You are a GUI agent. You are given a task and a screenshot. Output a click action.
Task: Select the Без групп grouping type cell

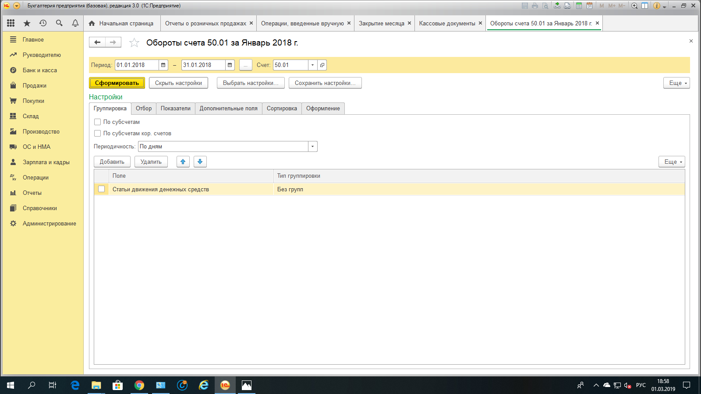tap(479, 189)
